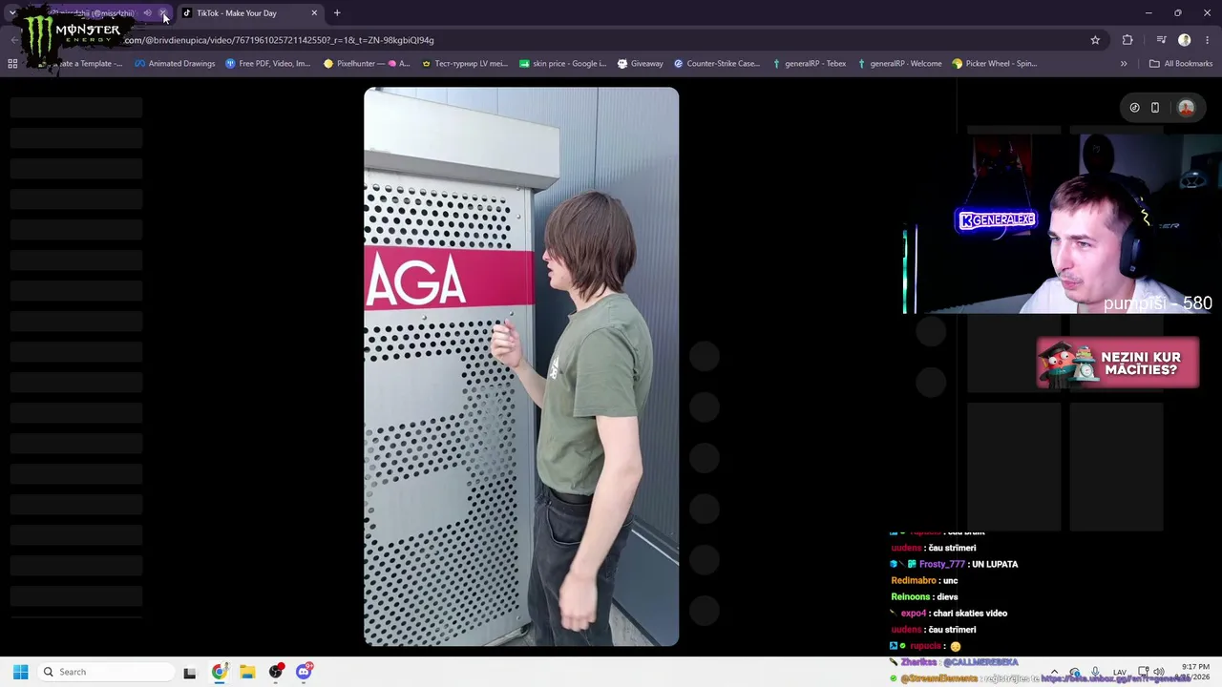Open a new browser tab
This screenshot has width=1222, height=687.
tap(337, 13)
